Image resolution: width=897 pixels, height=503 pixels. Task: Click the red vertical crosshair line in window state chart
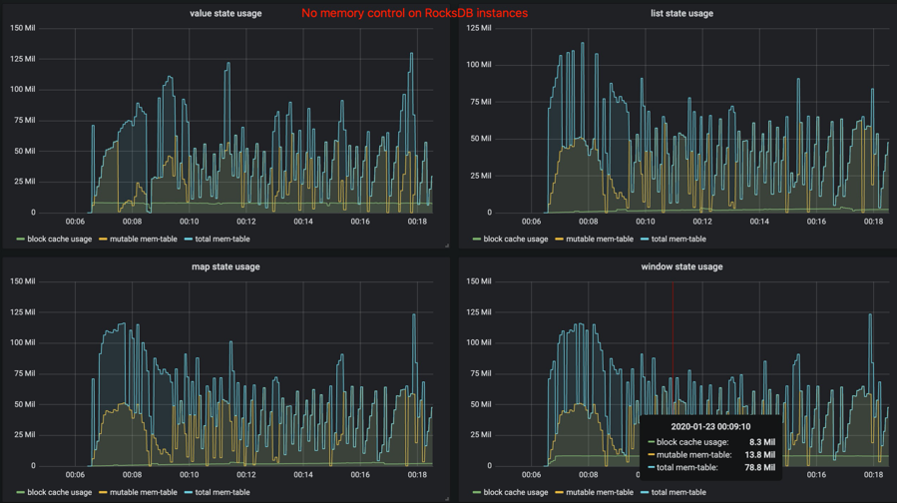(x=673, y=343)
